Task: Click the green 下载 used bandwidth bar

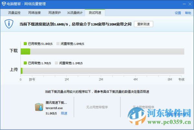Action: [25, 51]
